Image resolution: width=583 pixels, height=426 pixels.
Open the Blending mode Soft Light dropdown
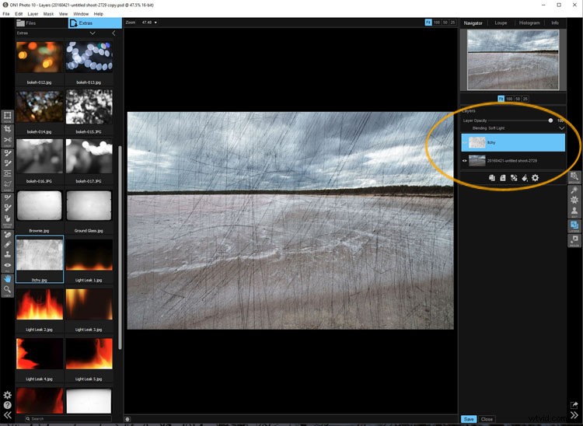pos(561,127)
